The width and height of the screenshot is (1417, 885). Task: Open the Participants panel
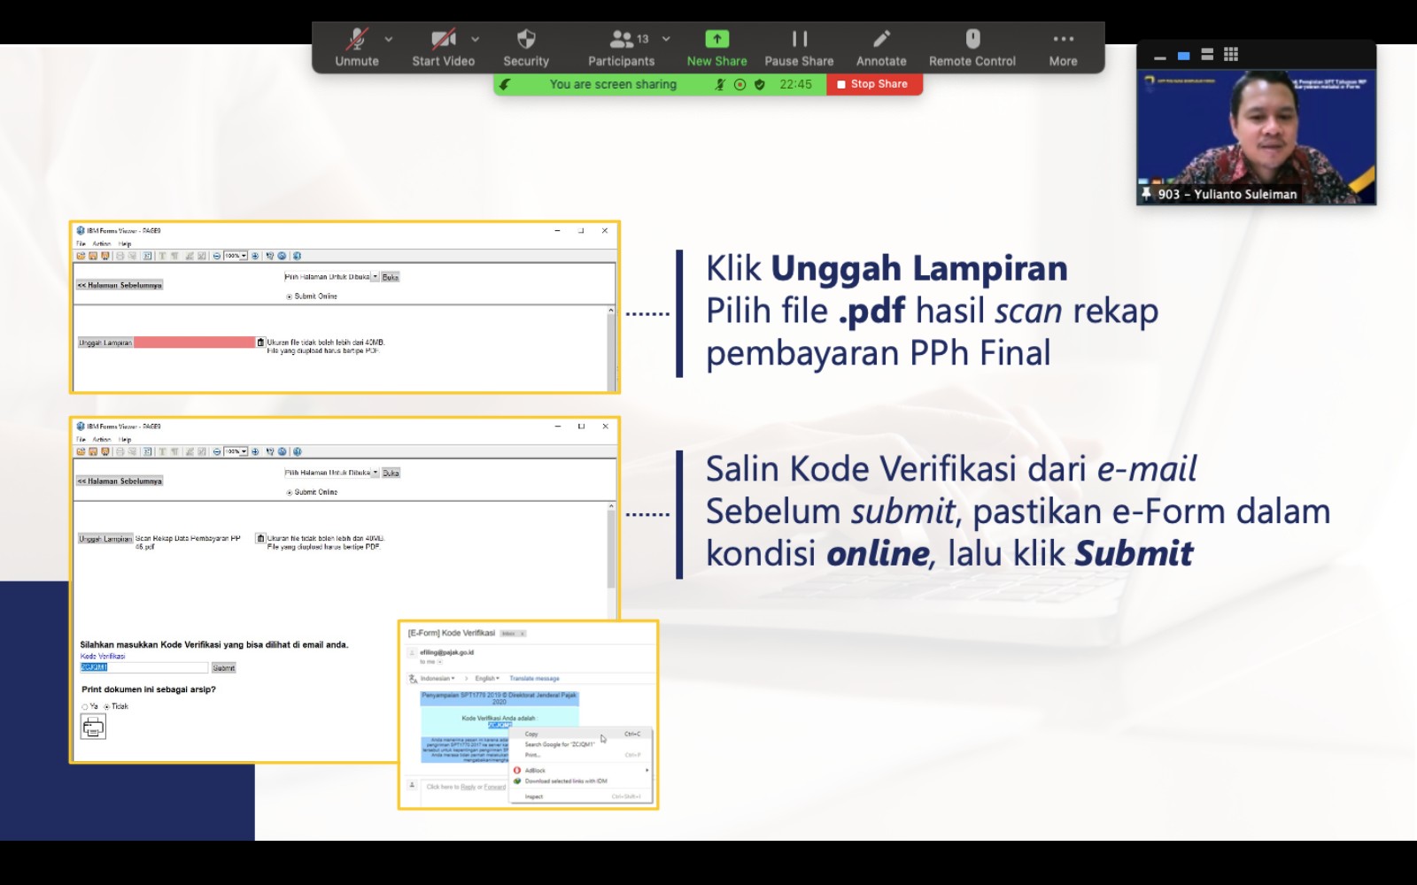621,48
